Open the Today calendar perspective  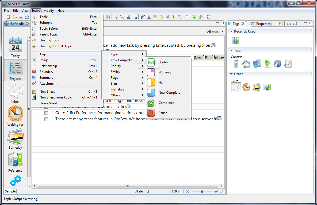[x=15, y=48]
